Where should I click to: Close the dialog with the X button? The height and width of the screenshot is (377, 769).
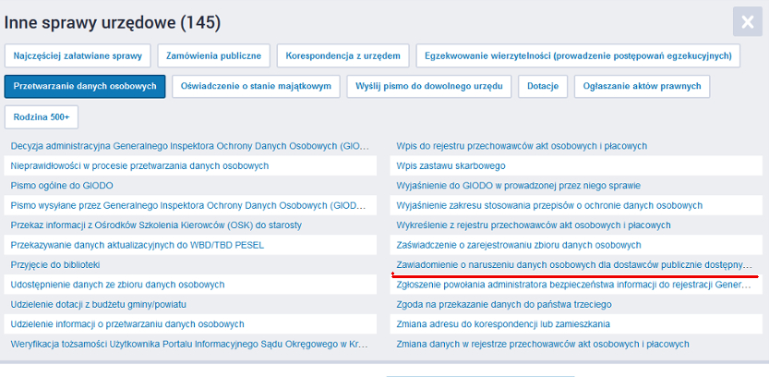pos(745,21)
